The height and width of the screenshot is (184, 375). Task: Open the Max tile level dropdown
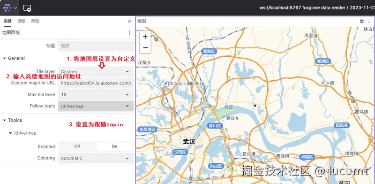pyautogui.click(x=96, y=95)
